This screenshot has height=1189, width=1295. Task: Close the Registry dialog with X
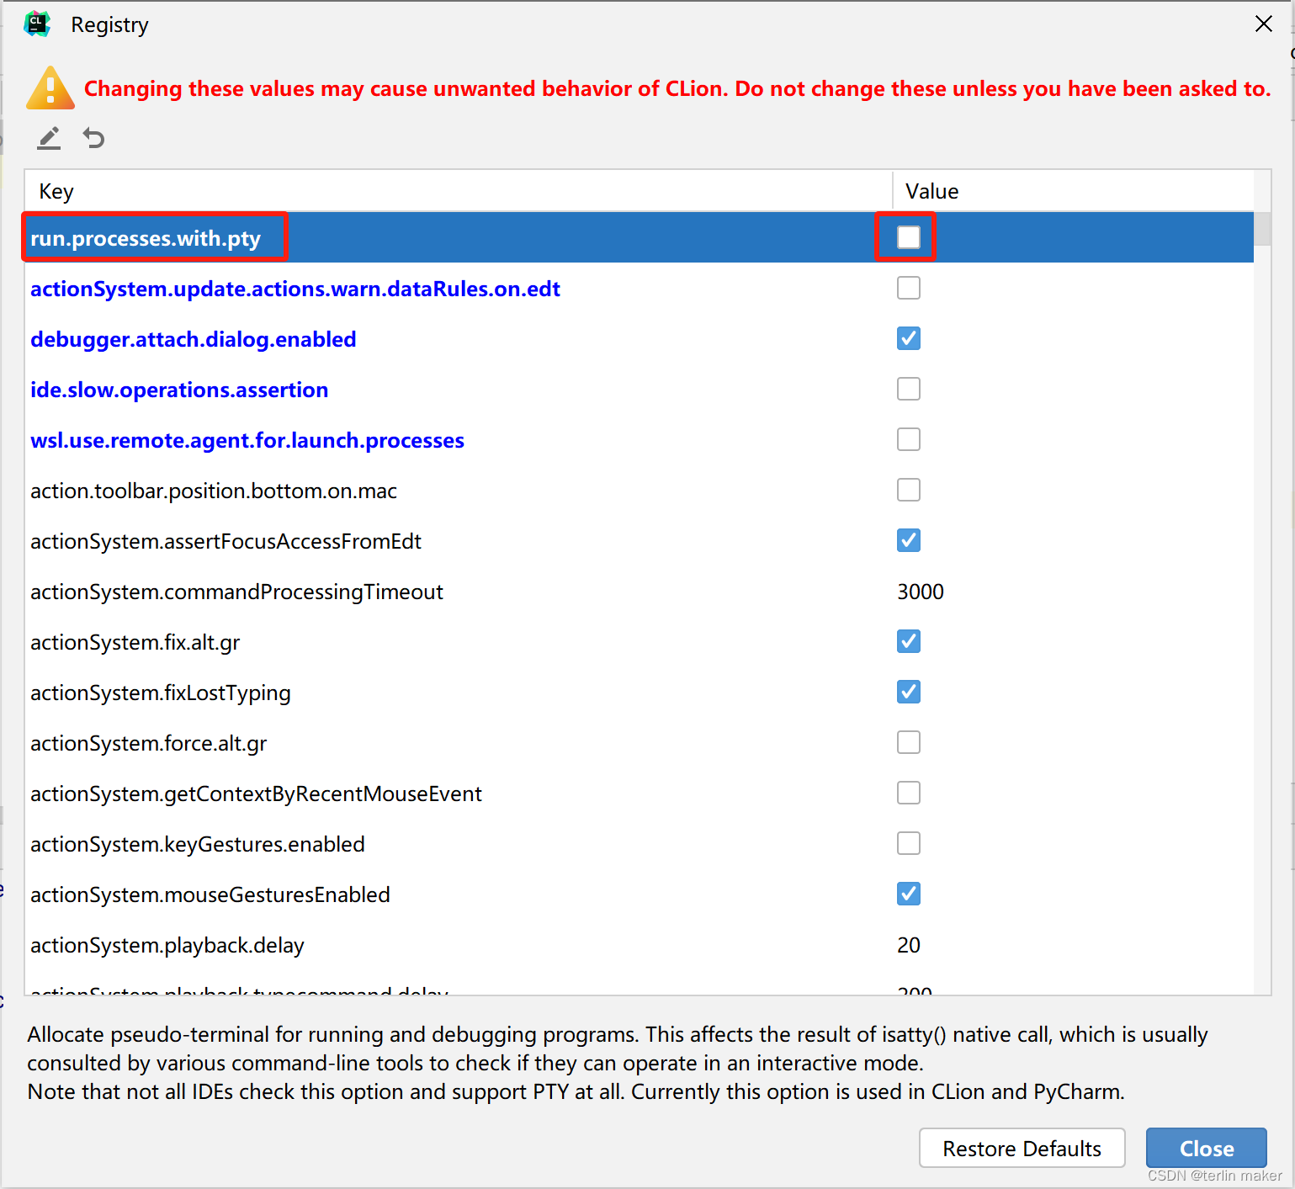[1263, 24]
